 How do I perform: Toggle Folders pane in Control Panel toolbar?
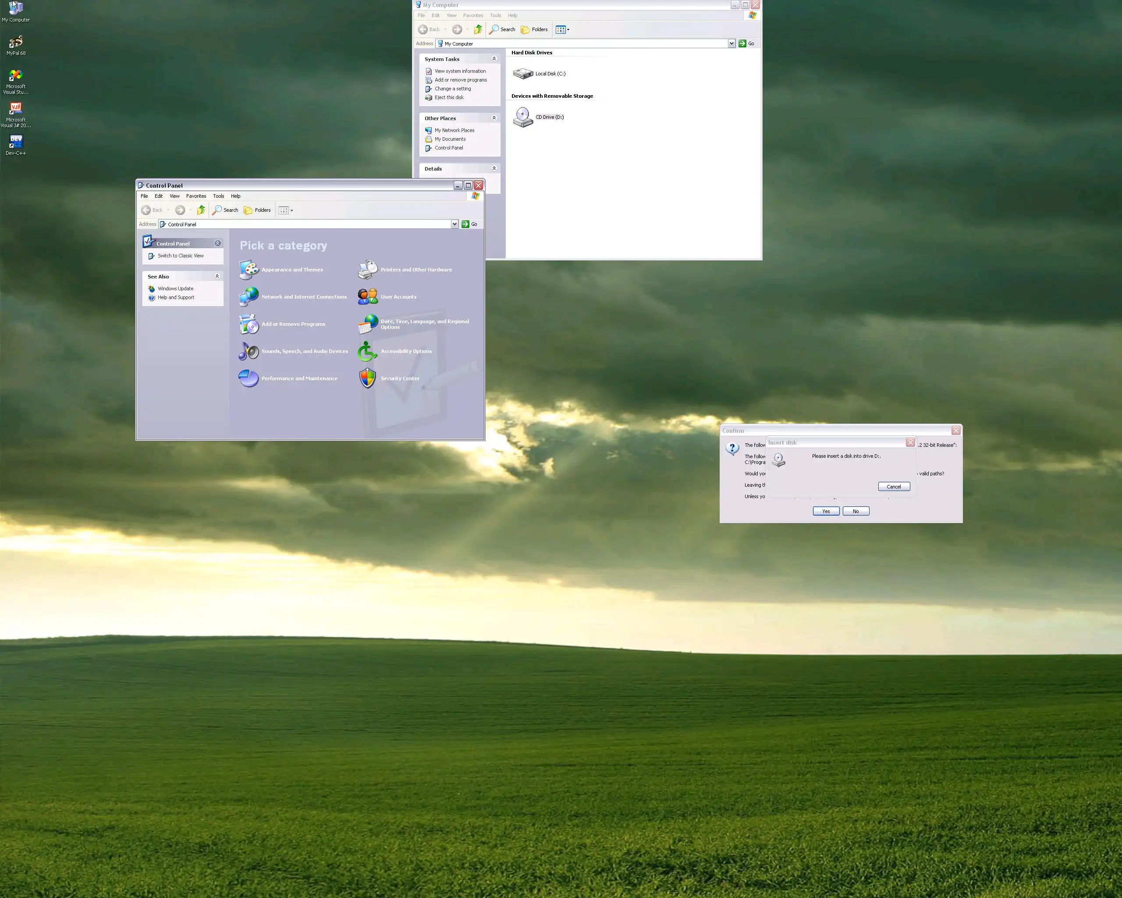pos(258,210)
